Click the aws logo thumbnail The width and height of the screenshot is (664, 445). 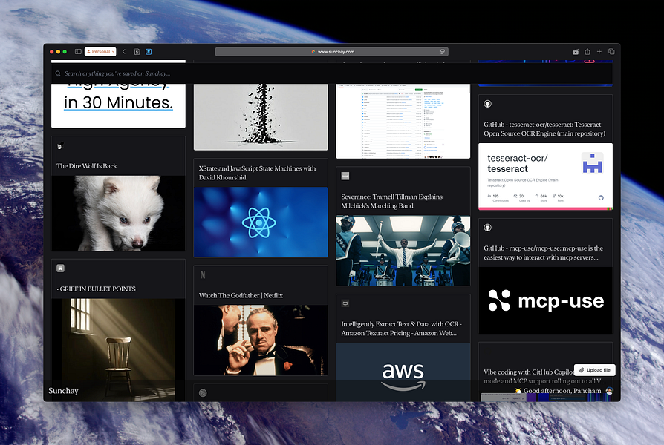click(403, 372)
